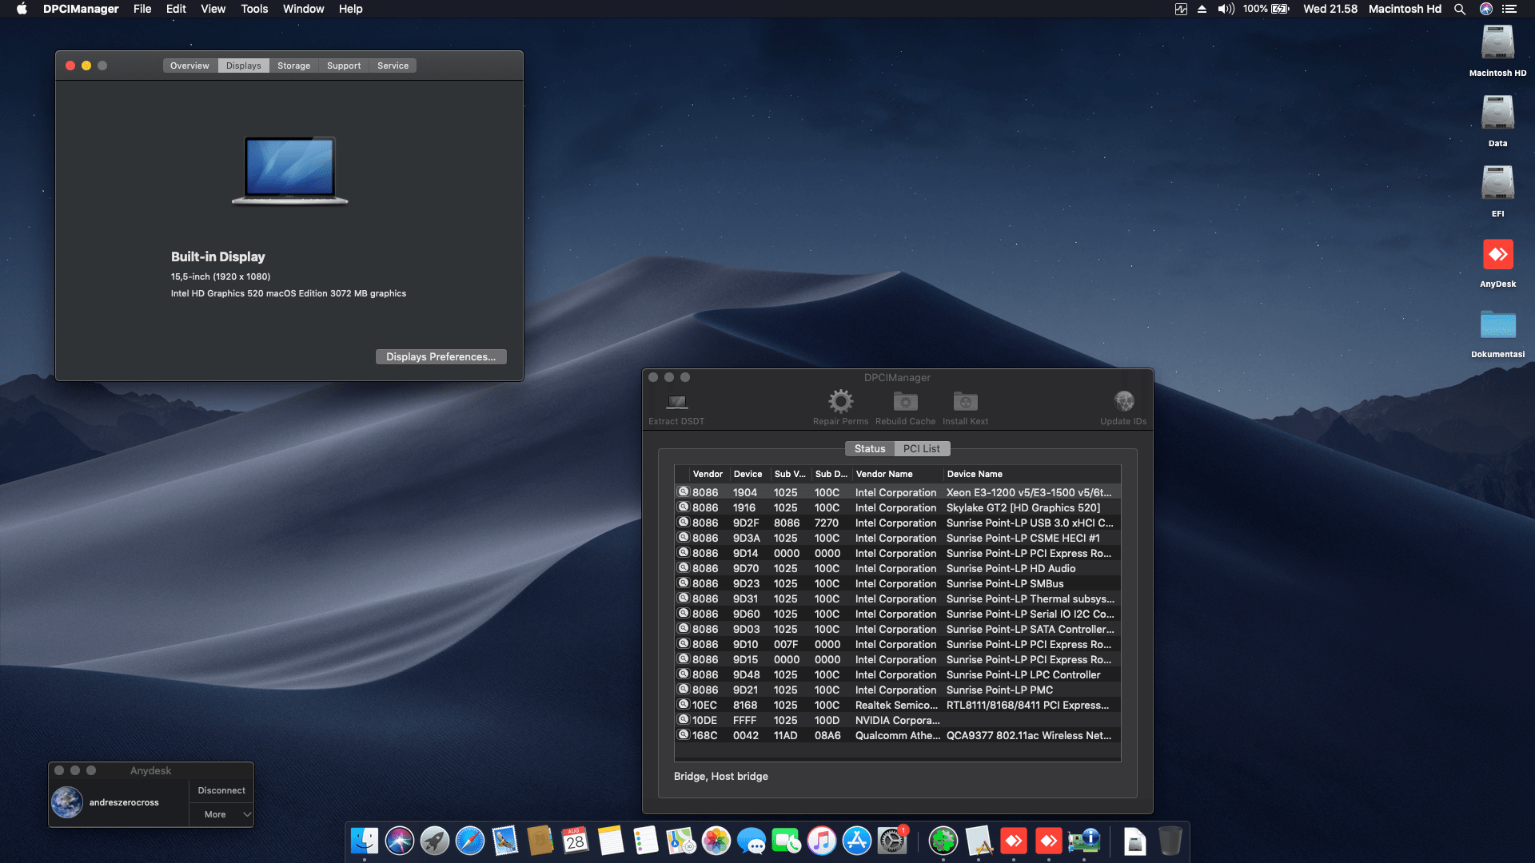1535x863 pixels.
Task: Open FaceTime from the Dock
Action: (787, 841)
